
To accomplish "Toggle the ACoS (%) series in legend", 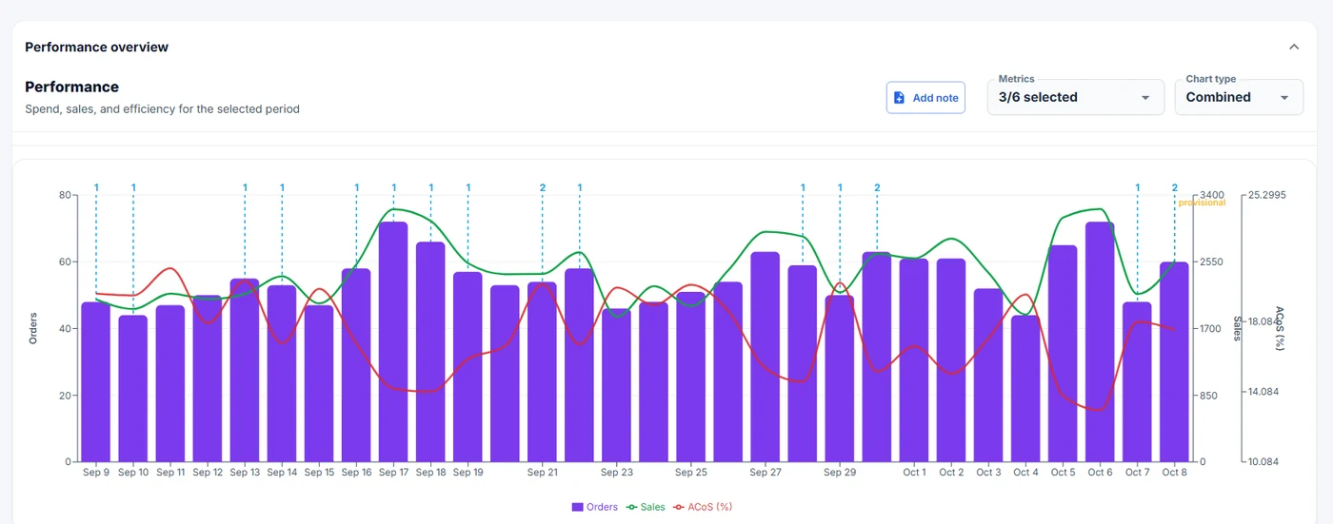I will pyautogui.click(x=703, y=507).
